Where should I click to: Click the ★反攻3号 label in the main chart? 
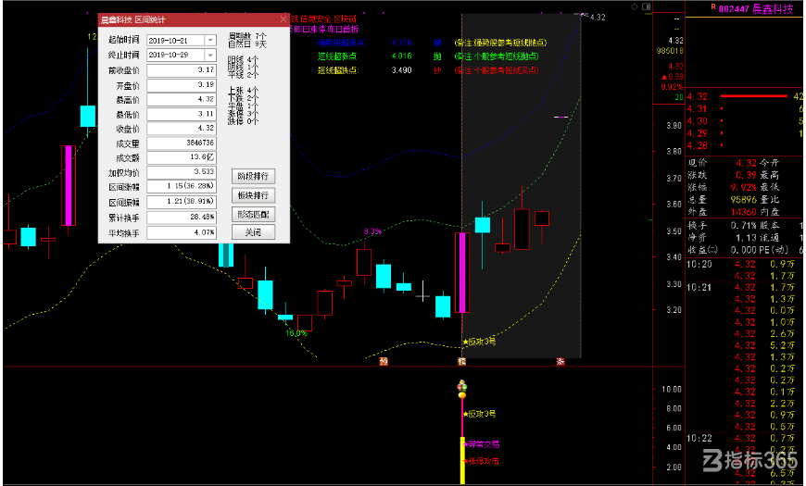click(x=479, y=342)
